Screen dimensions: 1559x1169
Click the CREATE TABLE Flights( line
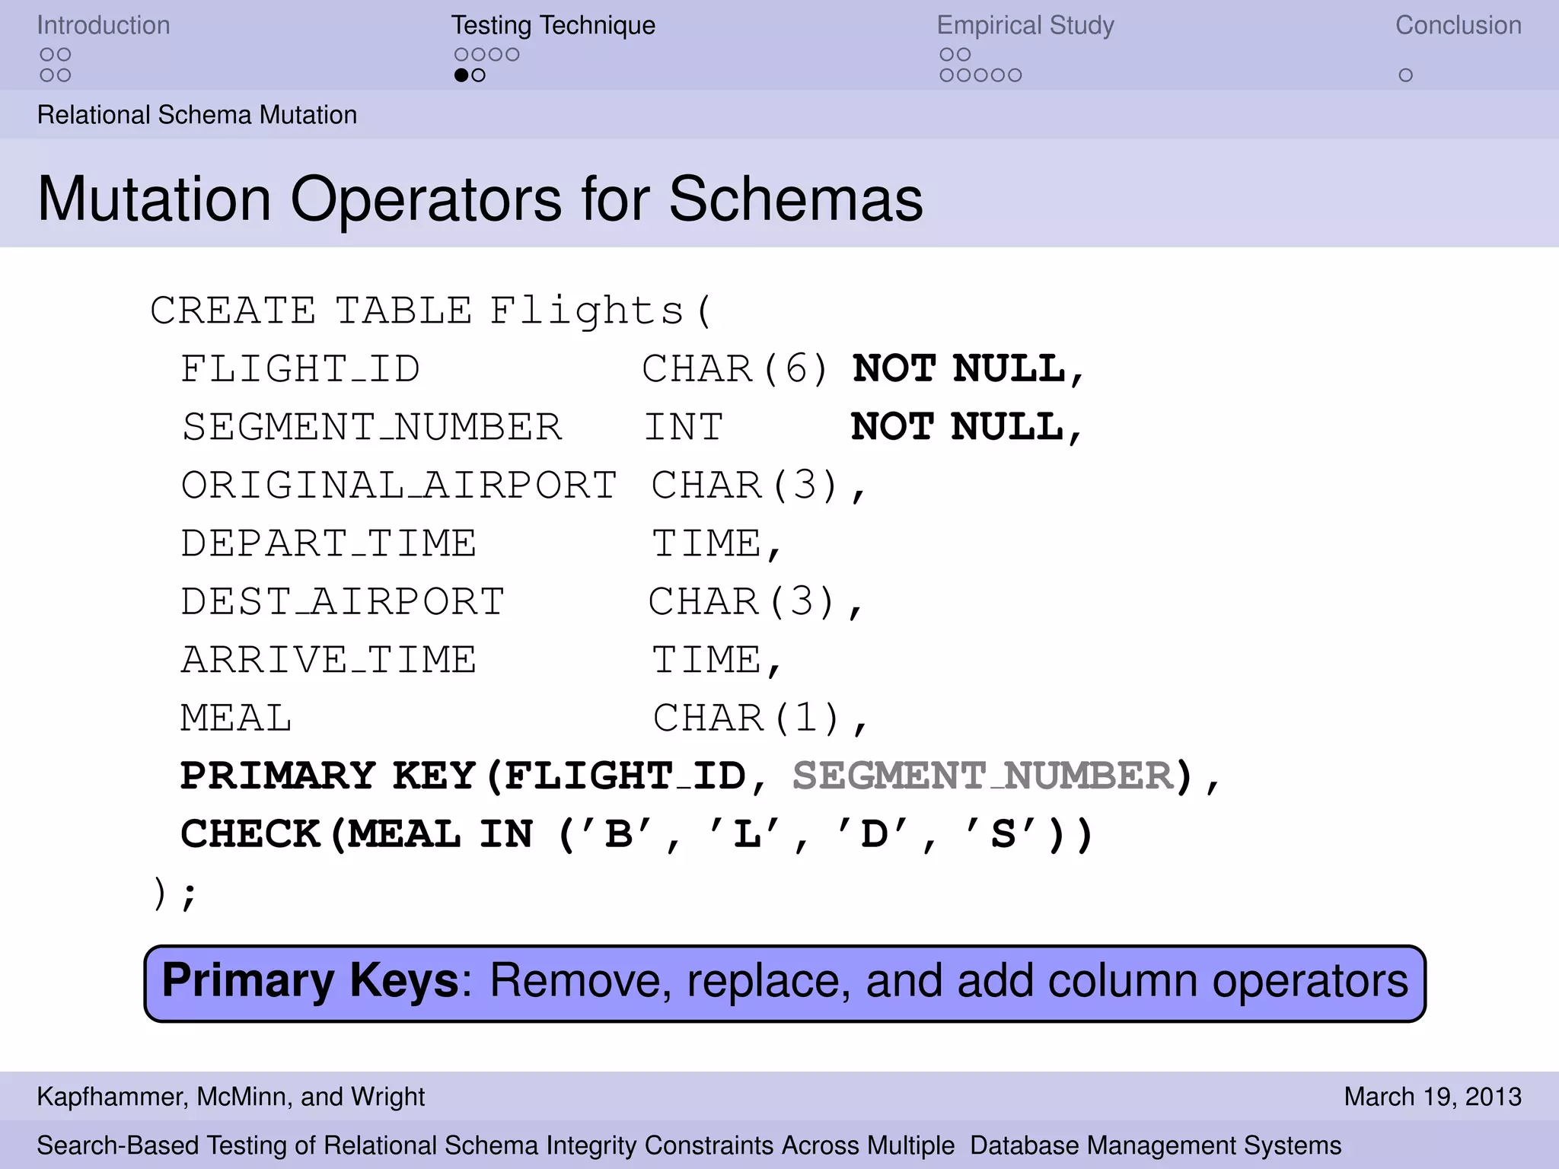coord(431,311)
